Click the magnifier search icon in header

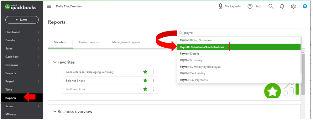coord(271,6)
